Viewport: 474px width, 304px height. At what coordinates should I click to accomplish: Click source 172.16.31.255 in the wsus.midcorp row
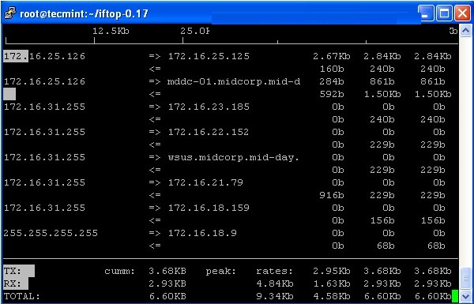pos(44,157)
